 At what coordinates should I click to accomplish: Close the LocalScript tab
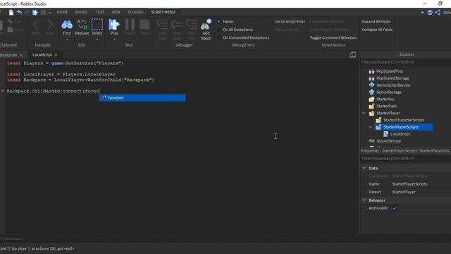tap(56, 55)
